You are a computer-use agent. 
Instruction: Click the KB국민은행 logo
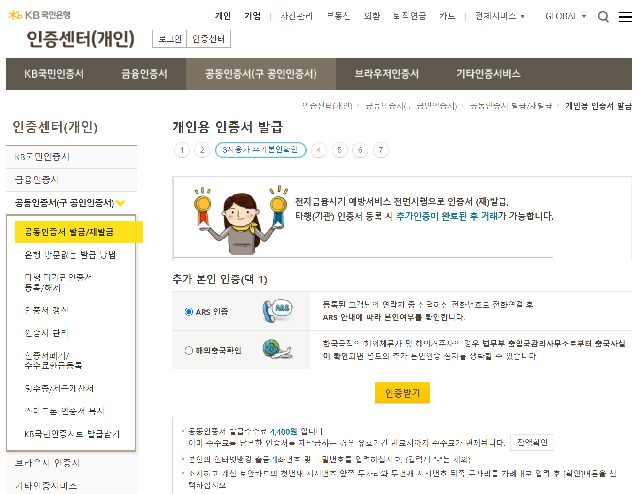(x=39, y=15)
